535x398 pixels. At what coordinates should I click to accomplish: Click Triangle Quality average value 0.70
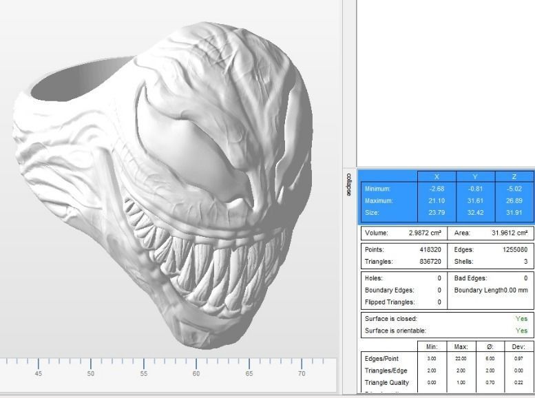490,383
